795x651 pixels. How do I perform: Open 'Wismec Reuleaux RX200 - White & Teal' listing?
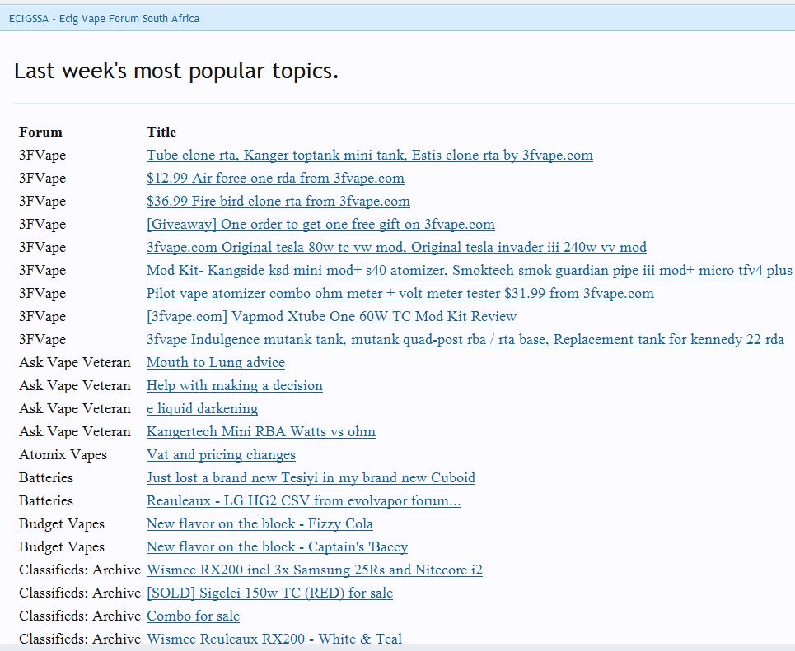(x=274, y=639)
